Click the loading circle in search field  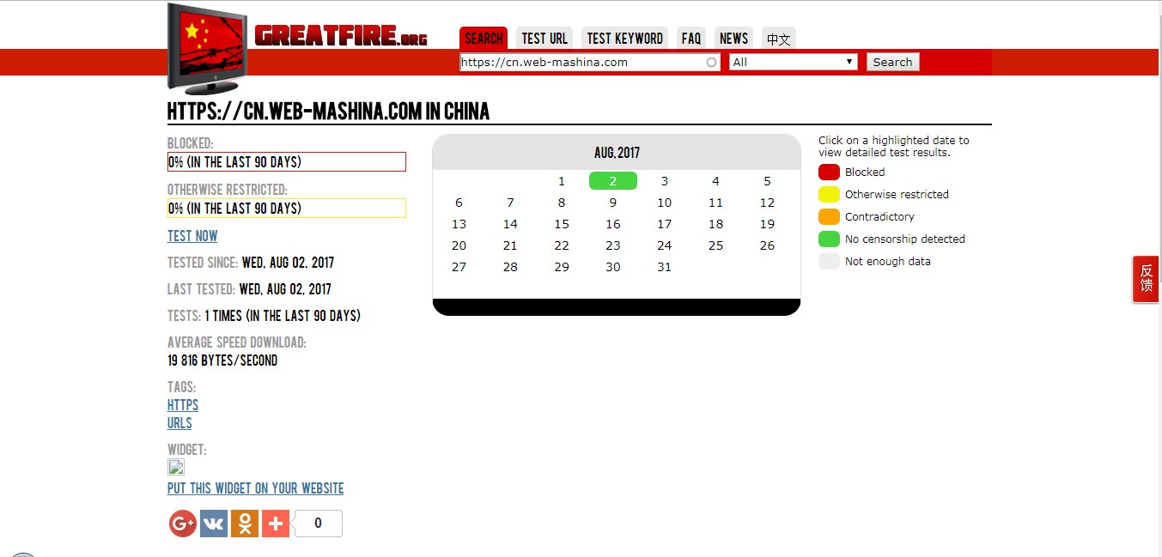(x=711, y=62)
